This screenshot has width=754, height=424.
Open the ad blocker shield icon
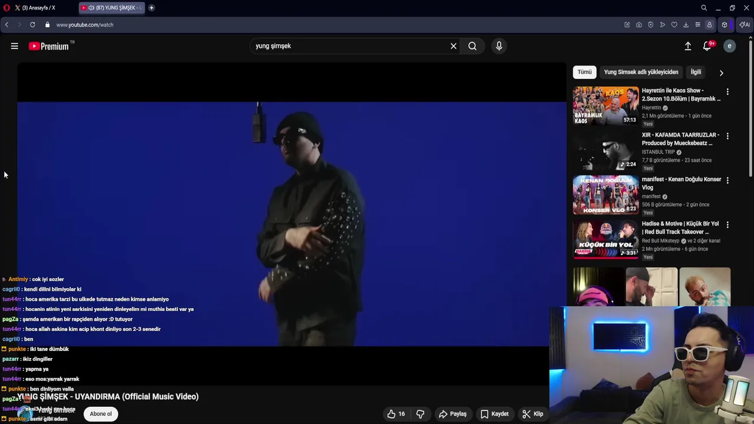coord(650,25)
